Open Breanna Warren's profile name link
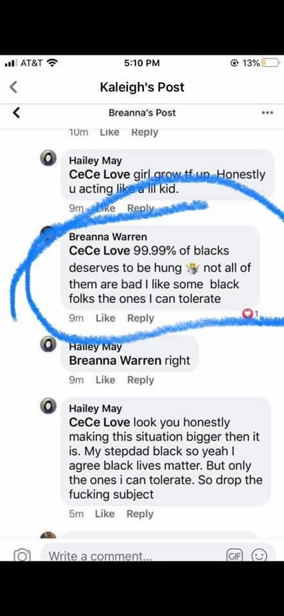This screenshot has height=616, width=284. pyautogui.click(x=108, y=237)
